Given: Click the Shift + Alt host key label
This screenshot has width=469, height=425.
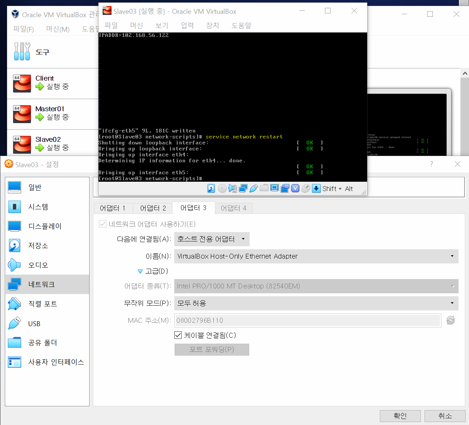Looking at the screenshot, I should click(x=338, y=189).
